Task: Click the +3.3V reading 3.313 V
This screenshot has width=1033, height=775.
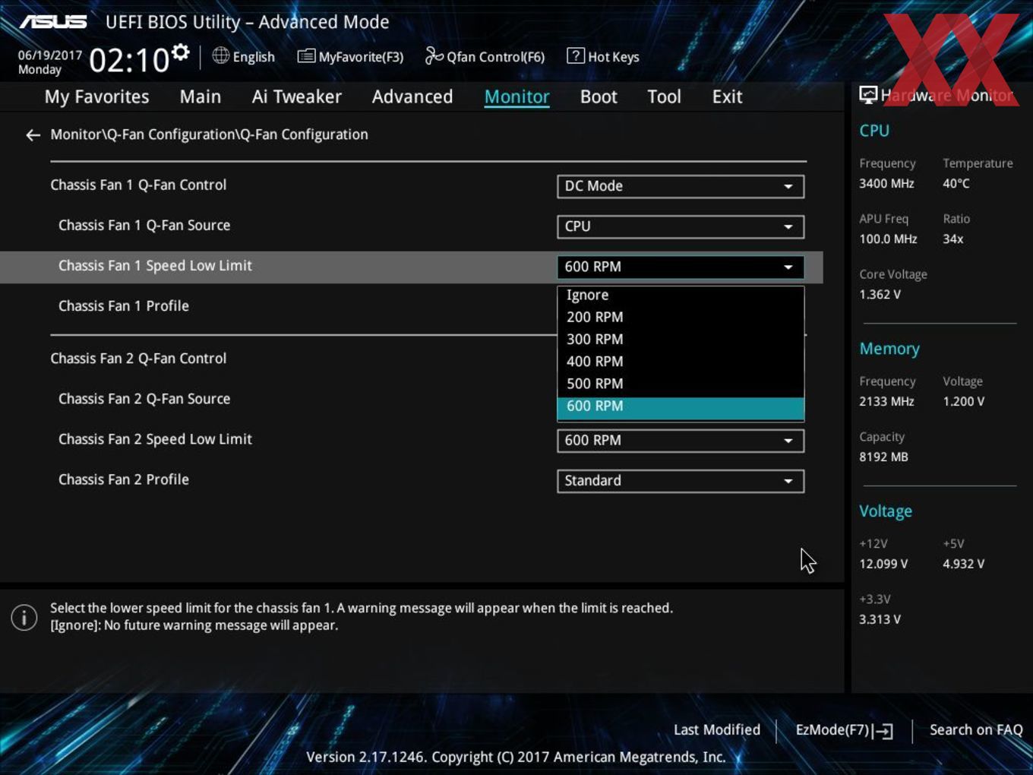Action: [x=880, y=620]
